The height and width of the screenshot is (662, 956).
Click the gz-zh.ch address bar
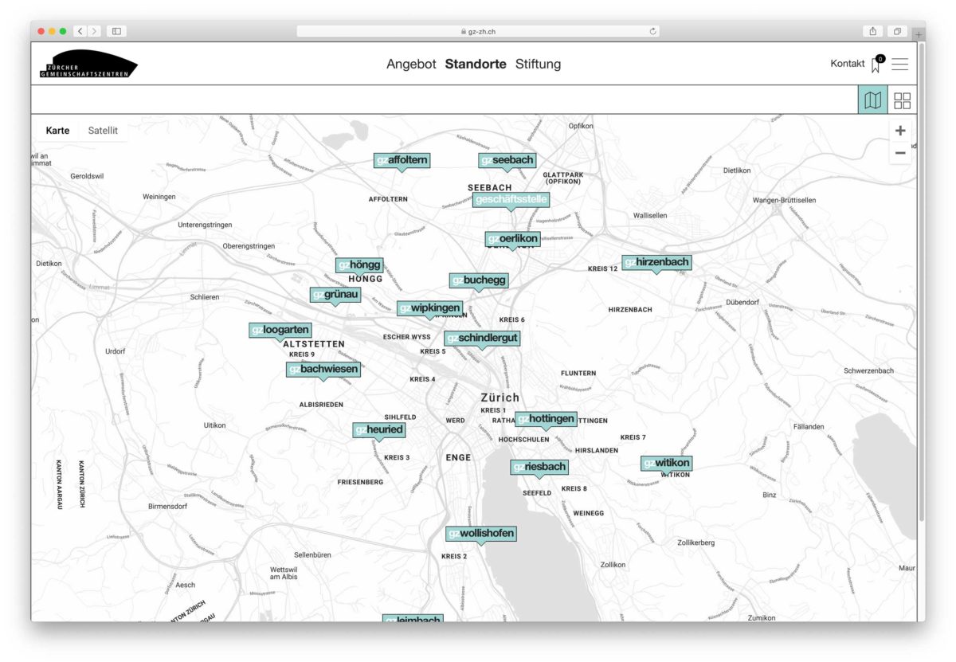478,31
